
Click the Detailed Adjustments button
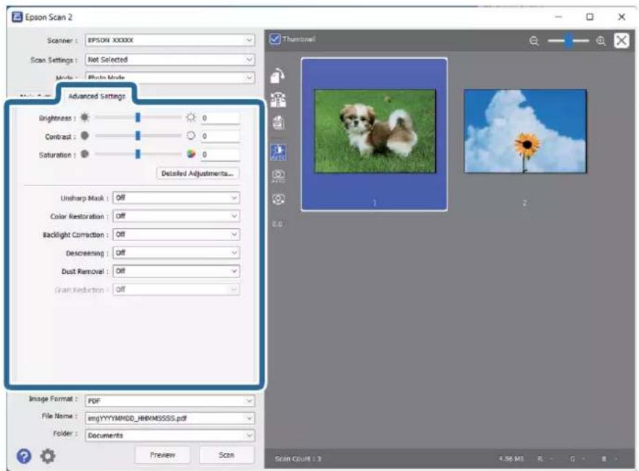pyautogui.click(x=198, y=174)
